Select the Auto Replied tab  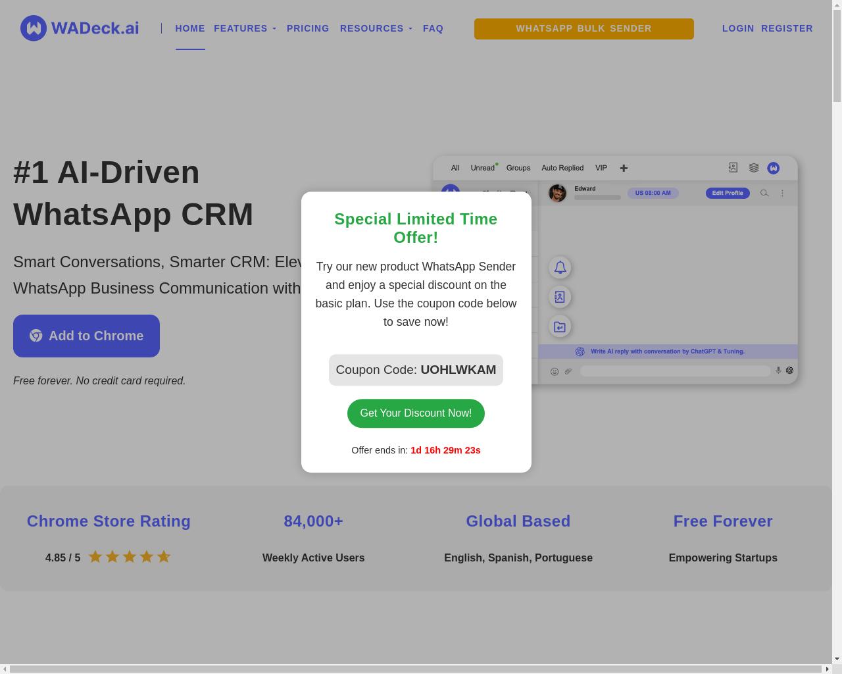click(x=562, y=168)
